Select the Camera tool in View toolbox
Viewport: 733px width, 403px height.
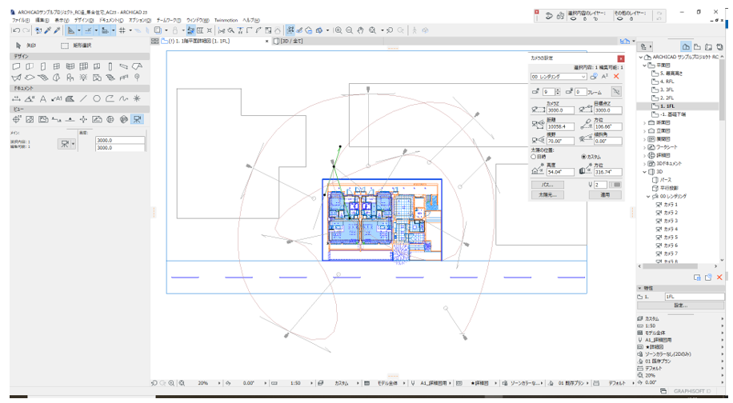point(137,120)
